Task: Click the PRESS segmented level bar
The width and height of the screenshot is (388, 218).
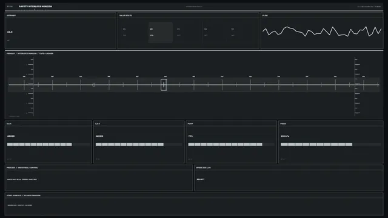Action: pyautogui.click(x=330, y=144)
